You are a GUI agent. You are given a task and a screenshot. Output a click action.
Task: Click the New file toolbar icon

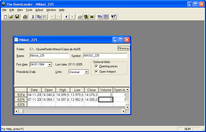coord(5,17)
